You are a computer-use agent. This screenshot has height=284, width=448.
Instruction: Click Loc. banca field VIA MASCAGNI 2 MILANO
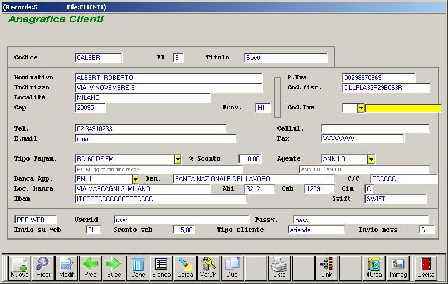[x=142, y=188]
